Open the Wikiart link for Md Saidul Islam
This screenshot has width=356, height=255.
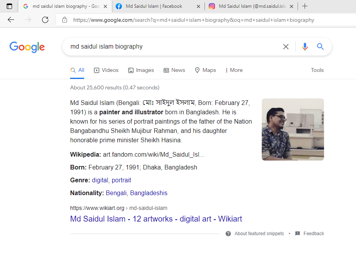pyautogui.click(x=156, y=219)
